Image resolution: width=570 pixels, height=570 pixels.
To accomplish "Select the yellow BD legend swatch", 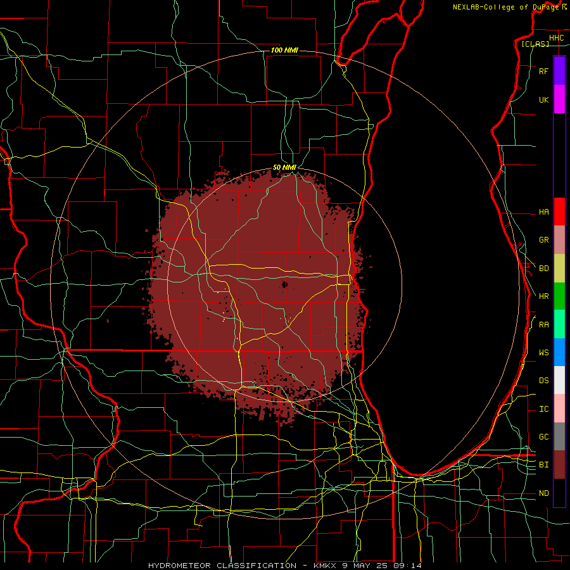I will click(x=559, y=268).
